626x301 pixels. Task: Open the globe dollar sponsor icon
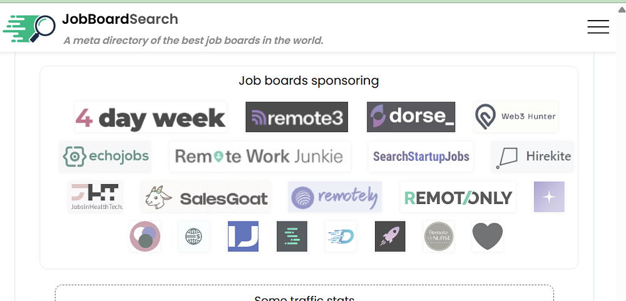(x=193, y=237)
